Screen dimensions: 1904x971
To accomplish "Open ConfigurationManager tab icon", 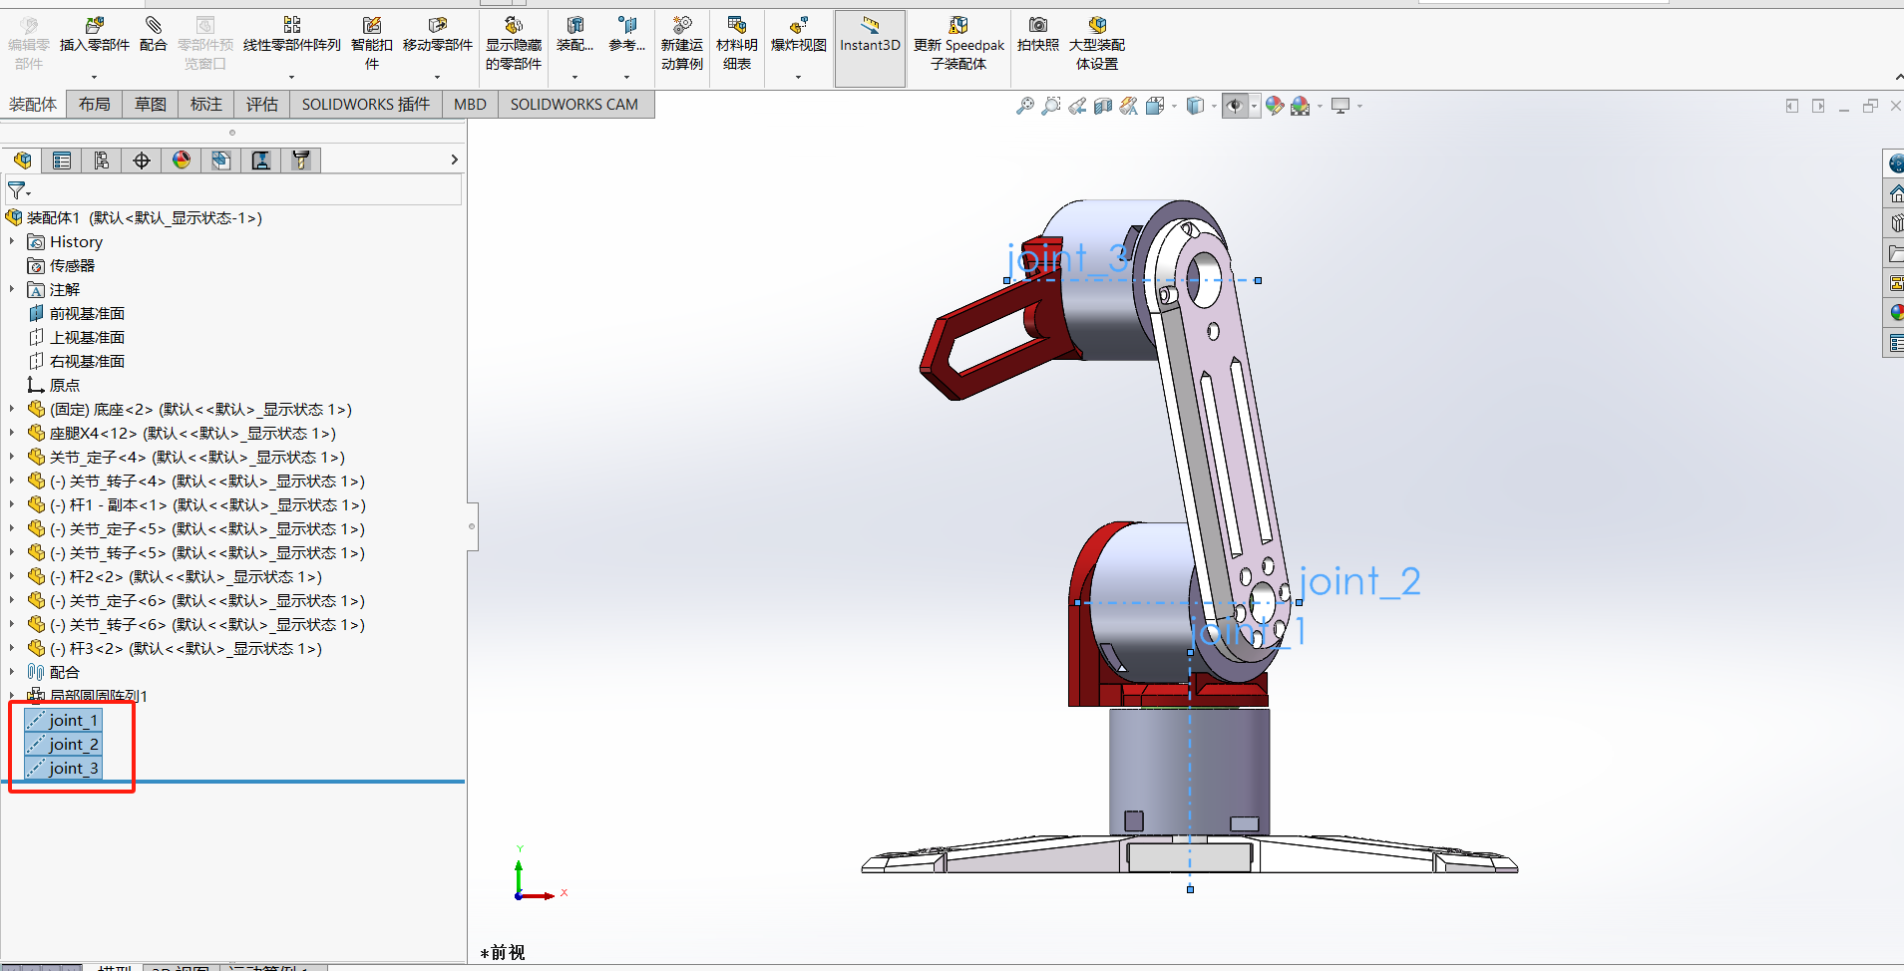I will tap(102, 161).
